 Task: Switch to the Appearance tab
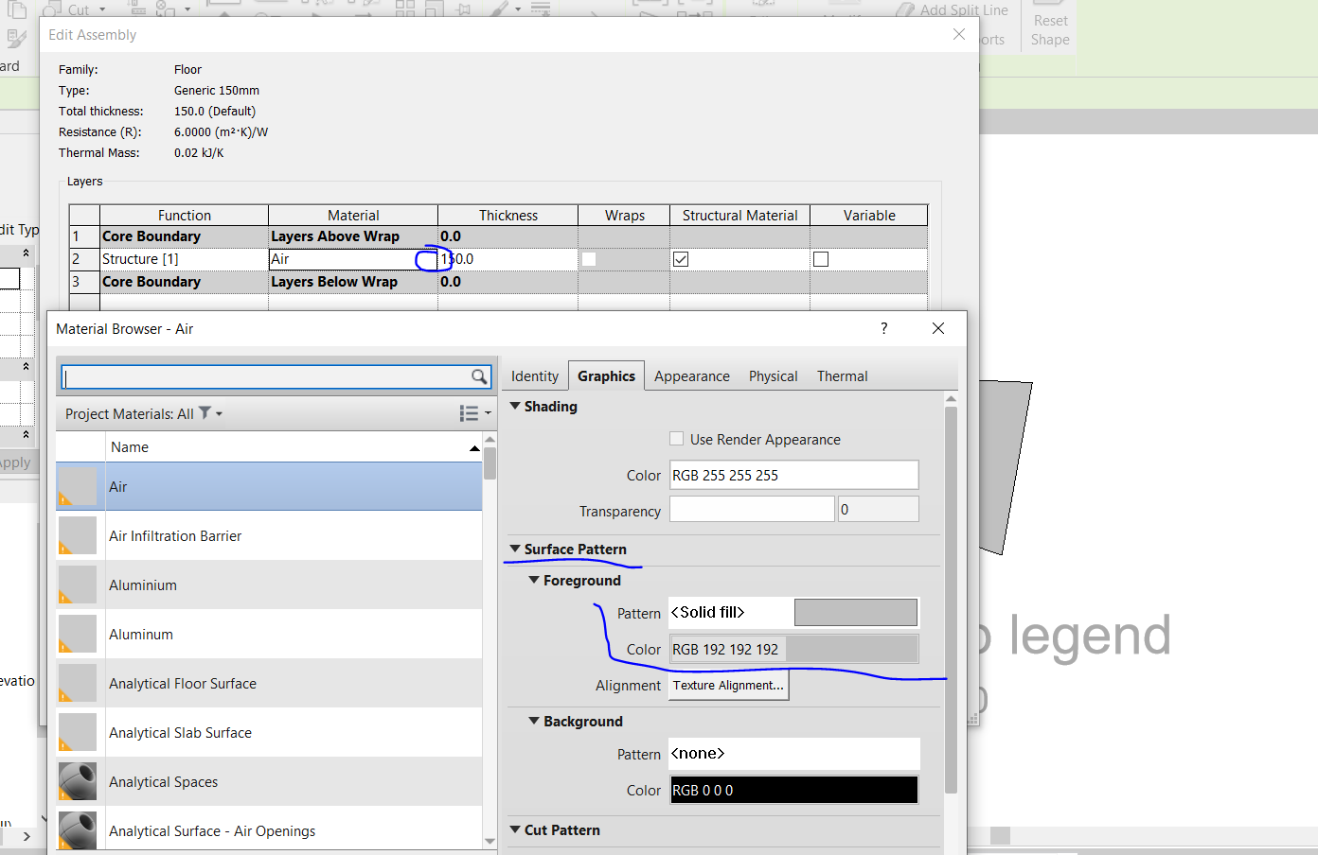[x=692, y=375]
